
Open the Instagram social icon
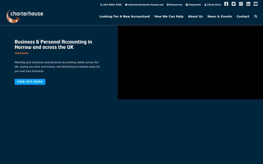[x=241, y=4]
